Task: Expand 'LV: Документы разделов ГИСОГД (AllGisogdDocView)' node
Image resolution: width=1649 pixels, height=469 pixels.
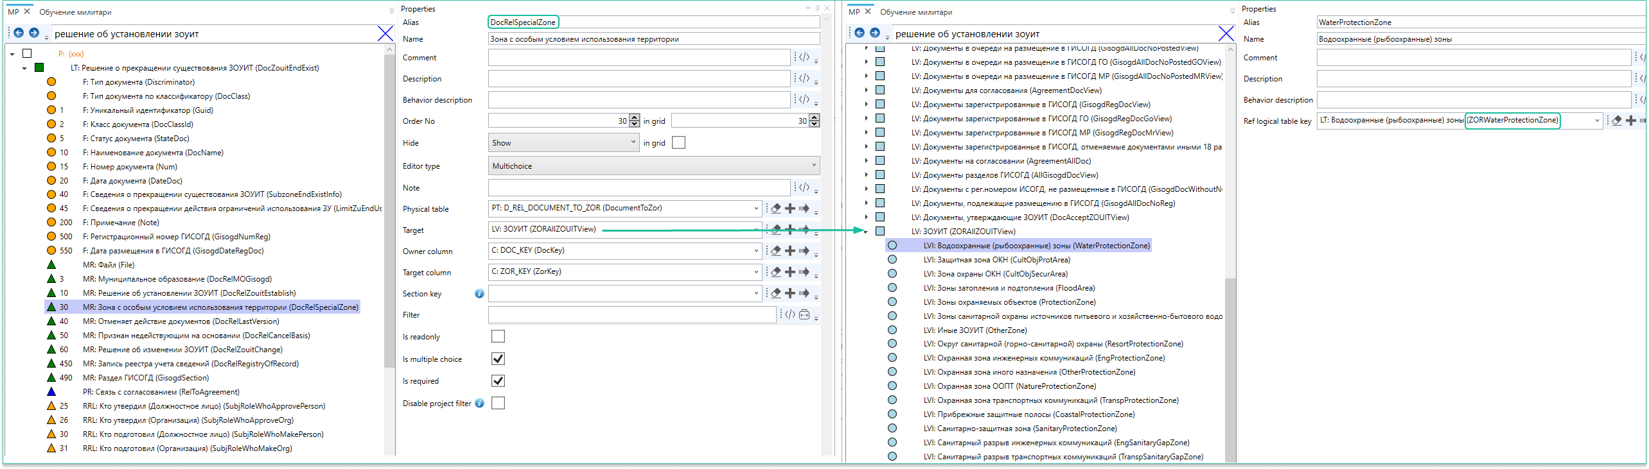Action: (x=866, y=175)
